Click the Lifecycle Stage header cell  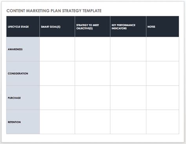23,27
